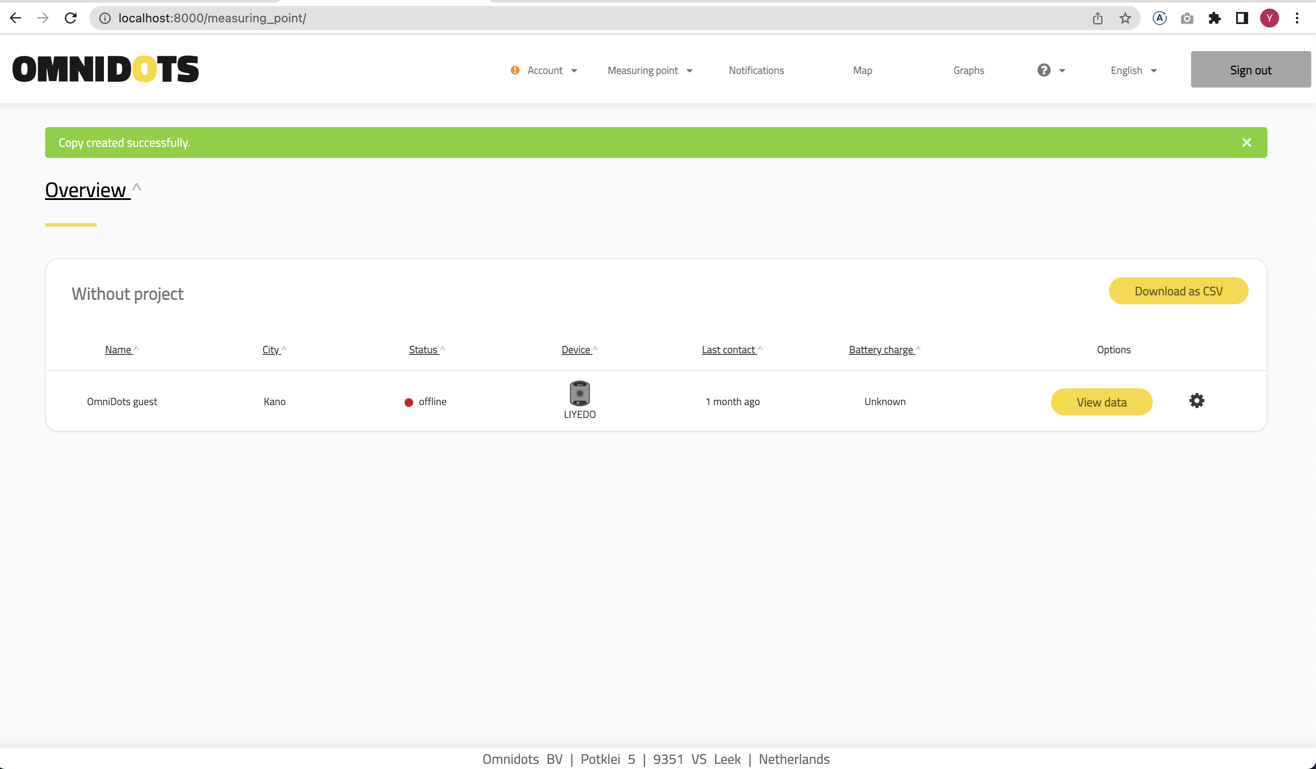Screen dimensions: 1316x769
Task: Open the Y profile avatar
Action: click(1269, 18)
